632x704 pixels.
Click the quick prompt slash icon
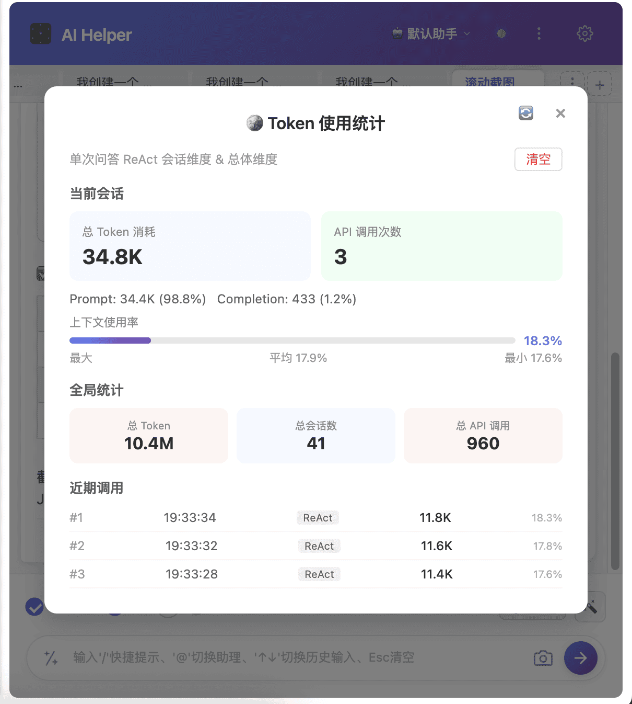click(x=51, y=658)
